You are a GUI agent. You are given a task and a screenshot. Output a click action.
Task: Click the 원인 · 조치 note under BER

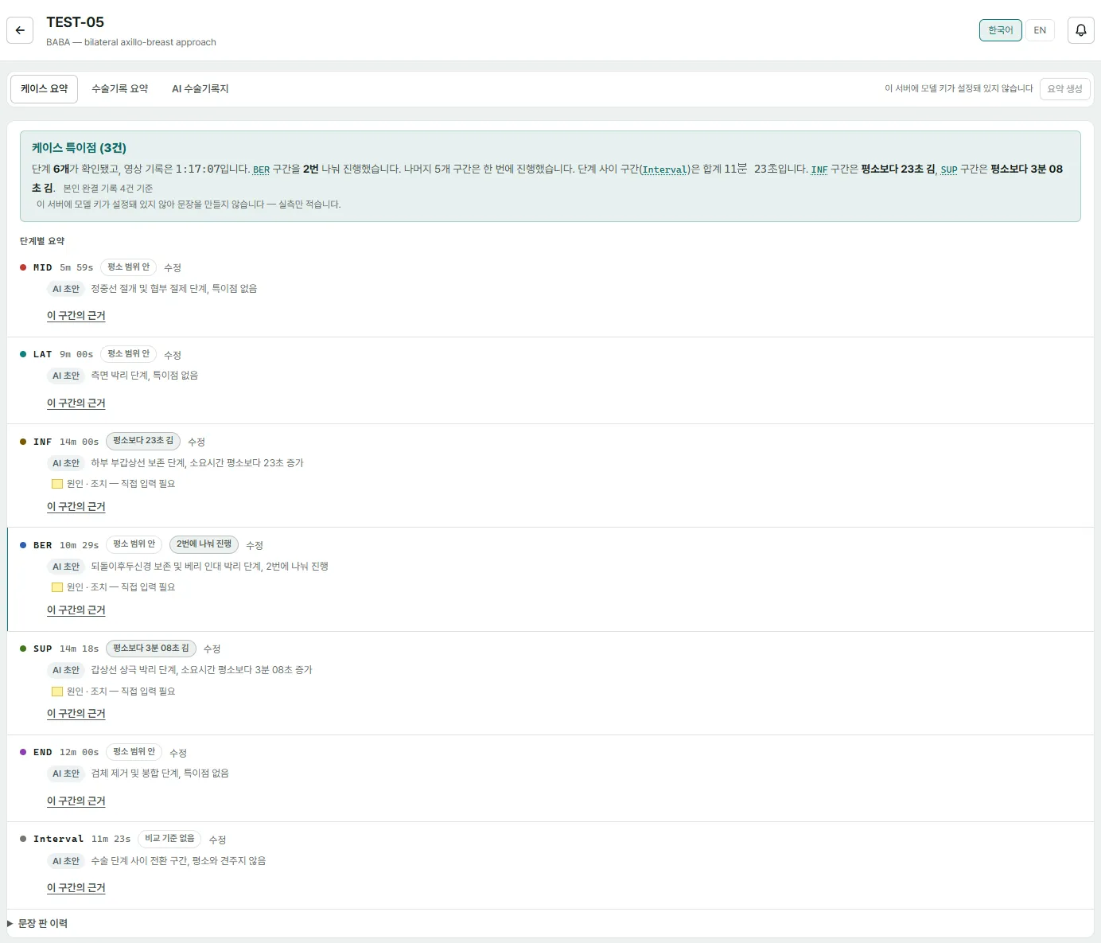coord(121,587)
